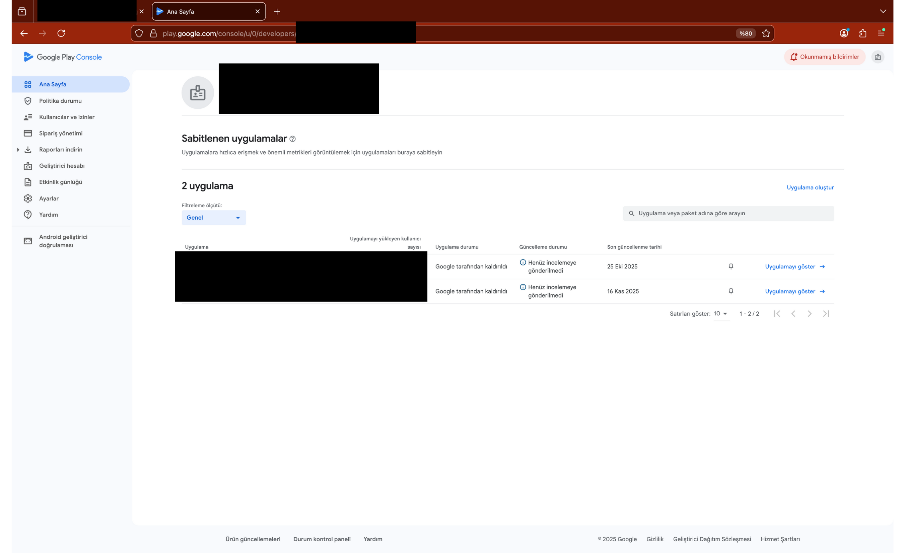Open the Hizmet Şartları footer link
The height and width of the screenshot is (553, 905).
[x=780, y=539]
